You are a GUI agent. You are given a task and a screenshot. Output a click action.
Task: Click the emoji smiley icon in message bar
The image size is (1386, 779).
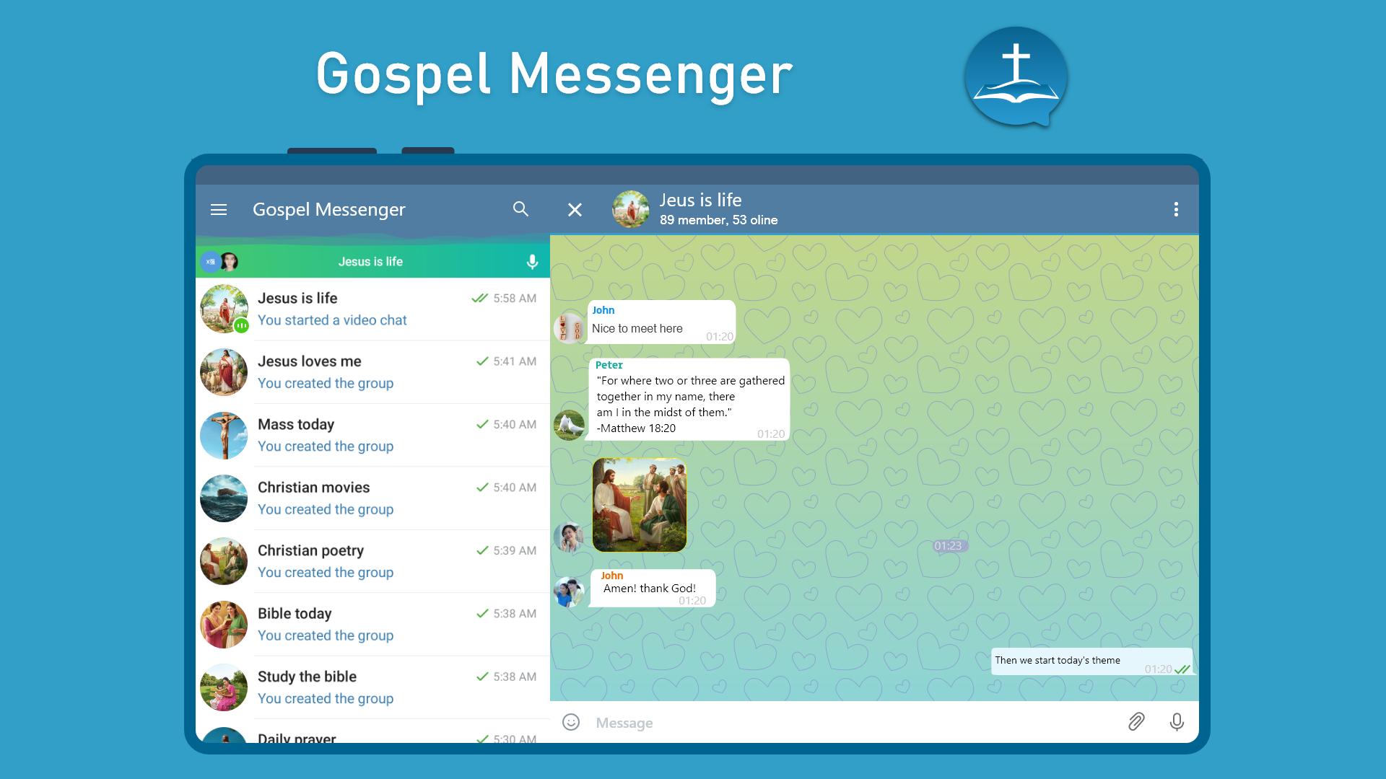pos(572,723)
